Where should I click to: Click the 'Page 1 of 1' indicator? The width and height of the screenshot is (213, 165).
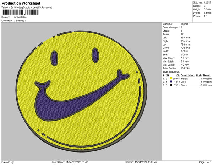click(205, 162)
